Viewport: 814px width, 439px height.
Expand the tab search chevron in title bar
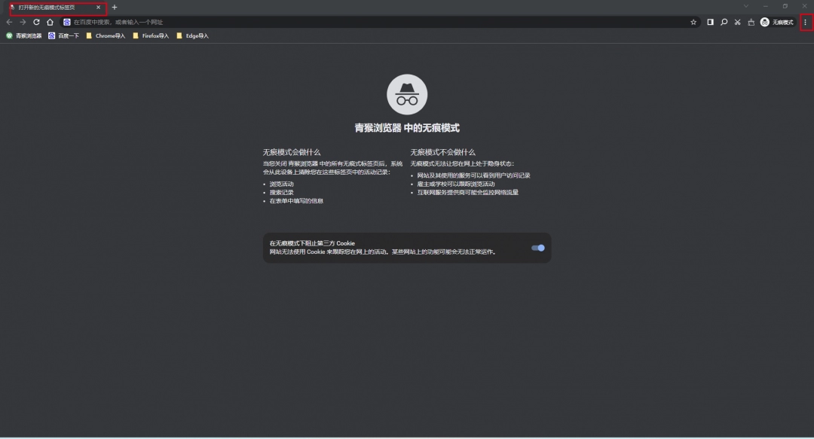click(746, 6)
